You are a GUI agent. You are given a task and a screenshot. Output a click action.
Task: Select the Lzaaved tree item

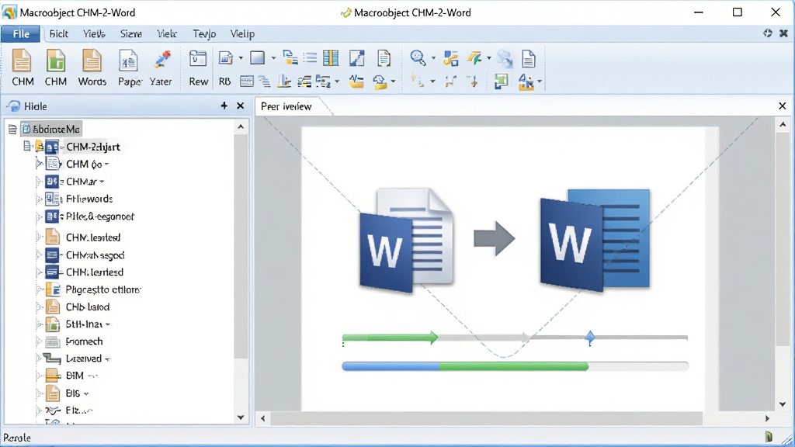pyautogui.click(x=84, y=359)
